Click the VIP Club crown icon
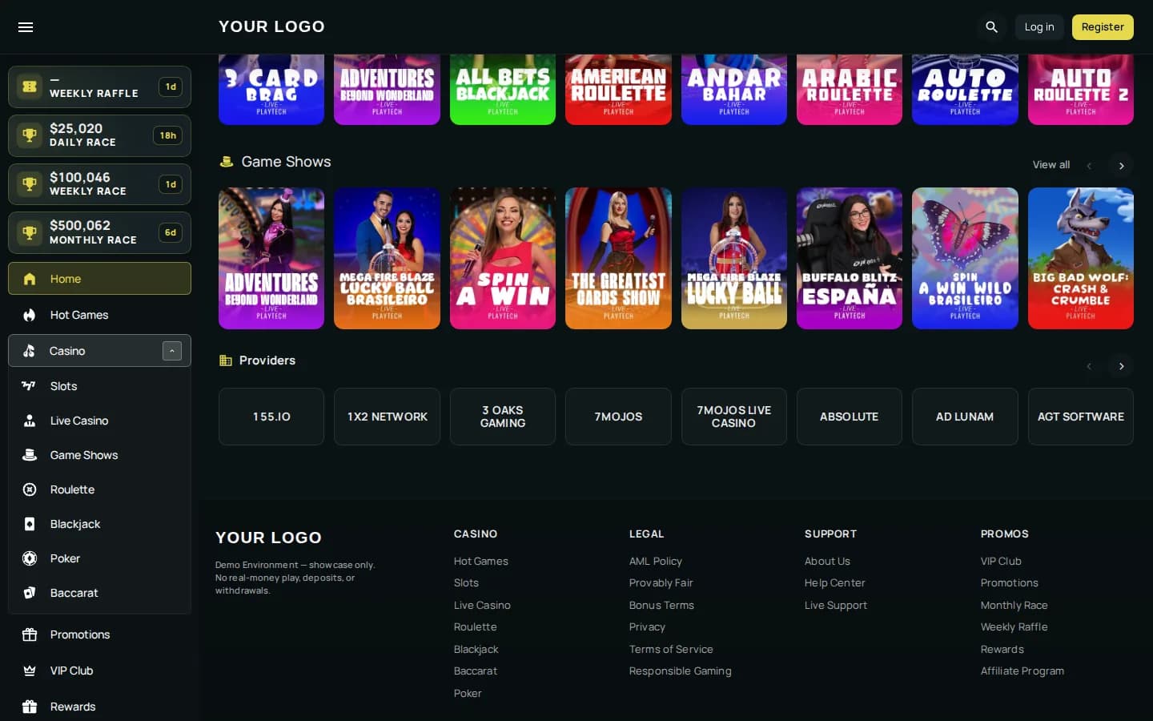 point(30,671)
